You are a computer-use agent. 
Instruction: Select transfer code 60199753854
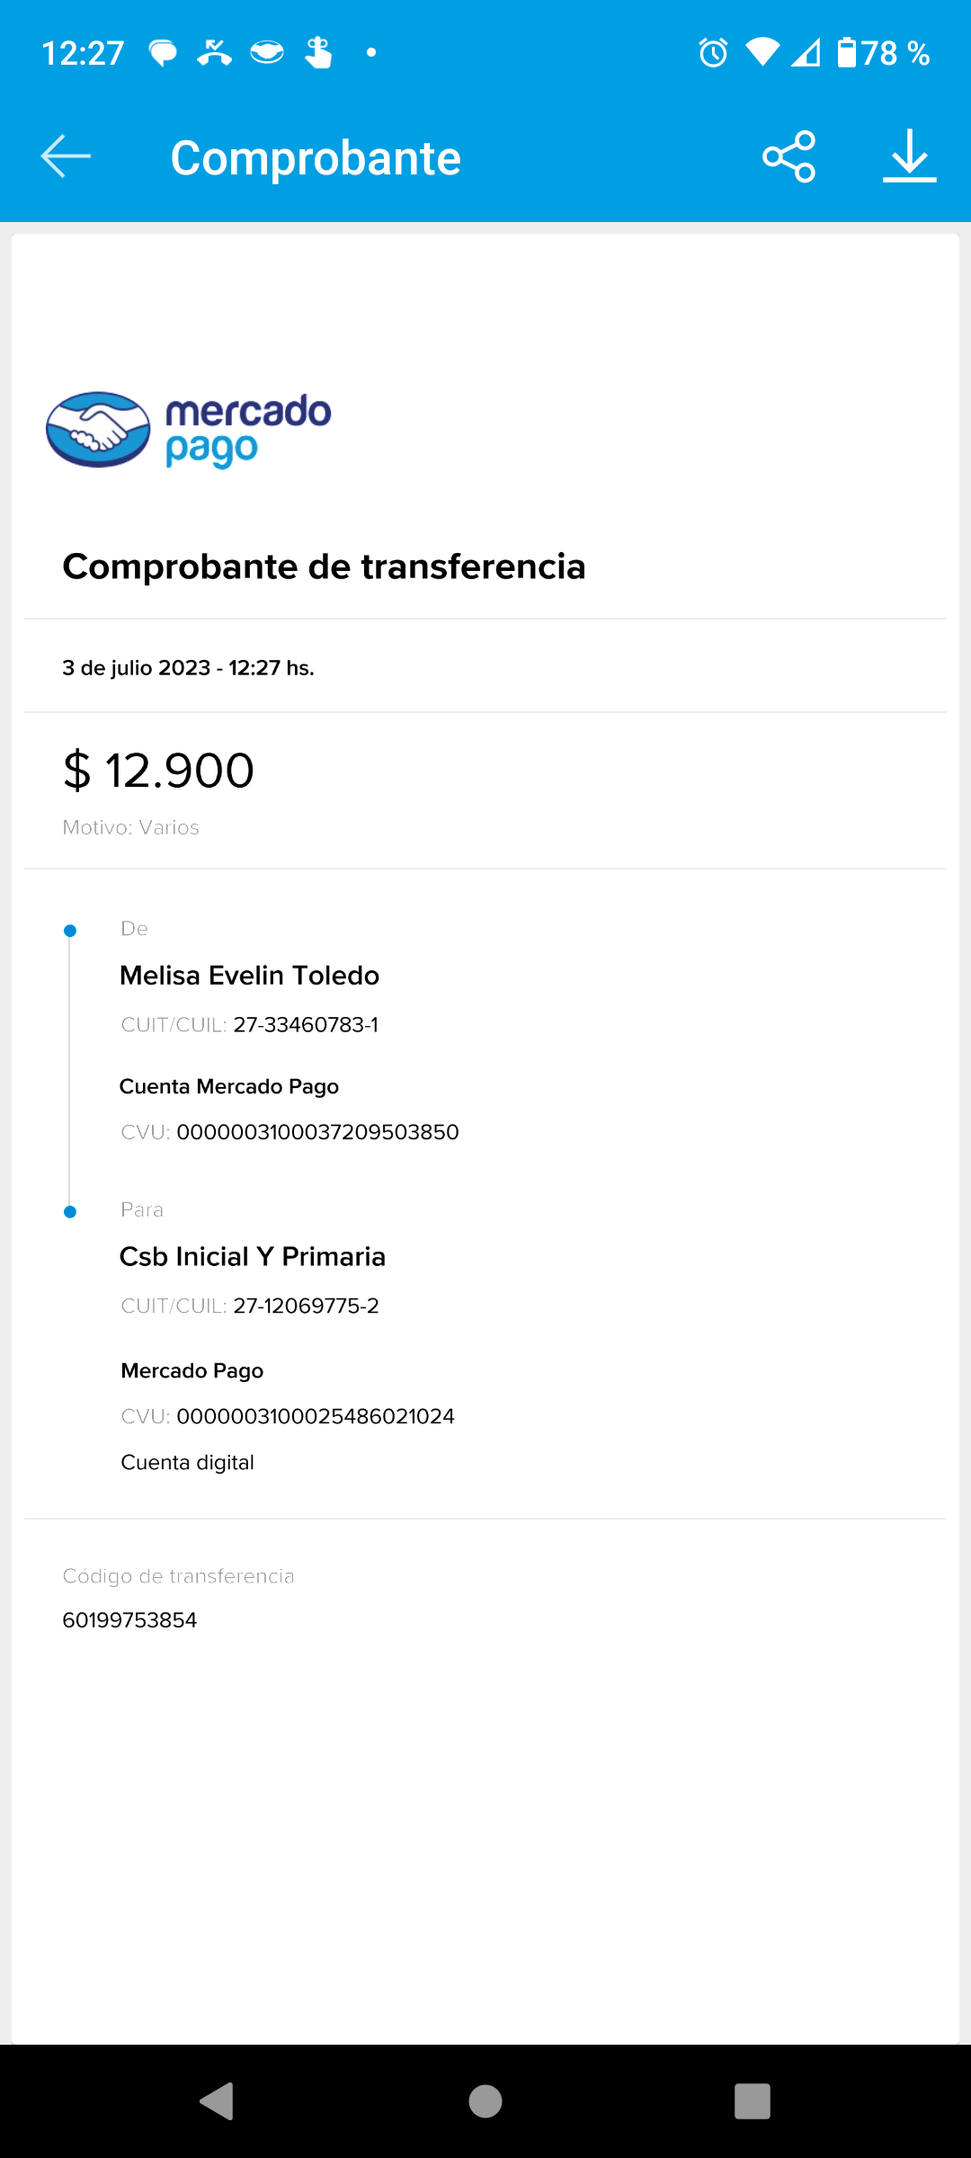click(x=129, y=1620)
